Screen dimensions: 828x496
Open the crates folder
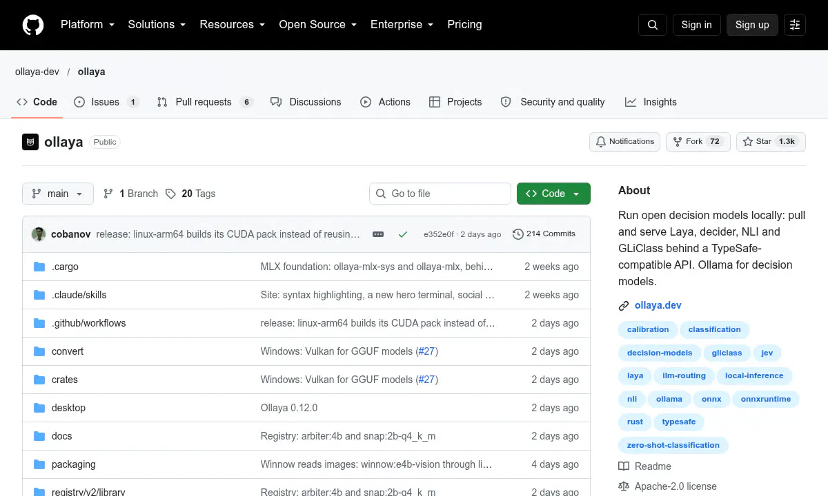pyautogui.click(x=65, y=380)
